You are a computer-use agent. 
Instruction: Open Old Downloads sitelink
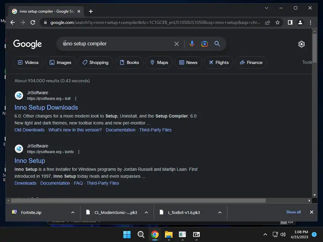click(29, 130)
